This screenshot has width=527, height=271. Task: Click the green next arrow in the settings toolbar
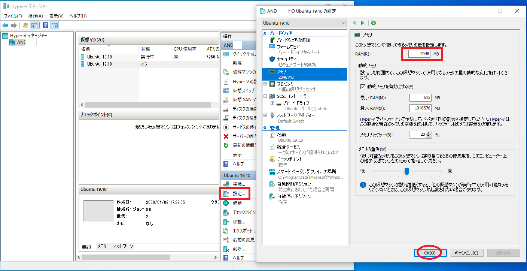coord(362,23)
